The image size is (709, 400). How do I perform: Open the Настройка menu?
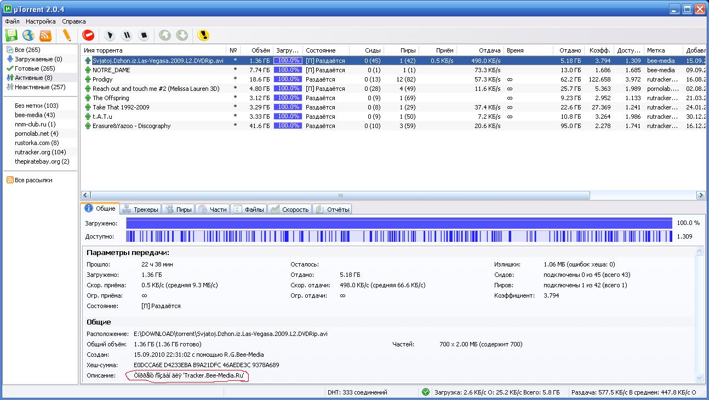coord(41,21)
